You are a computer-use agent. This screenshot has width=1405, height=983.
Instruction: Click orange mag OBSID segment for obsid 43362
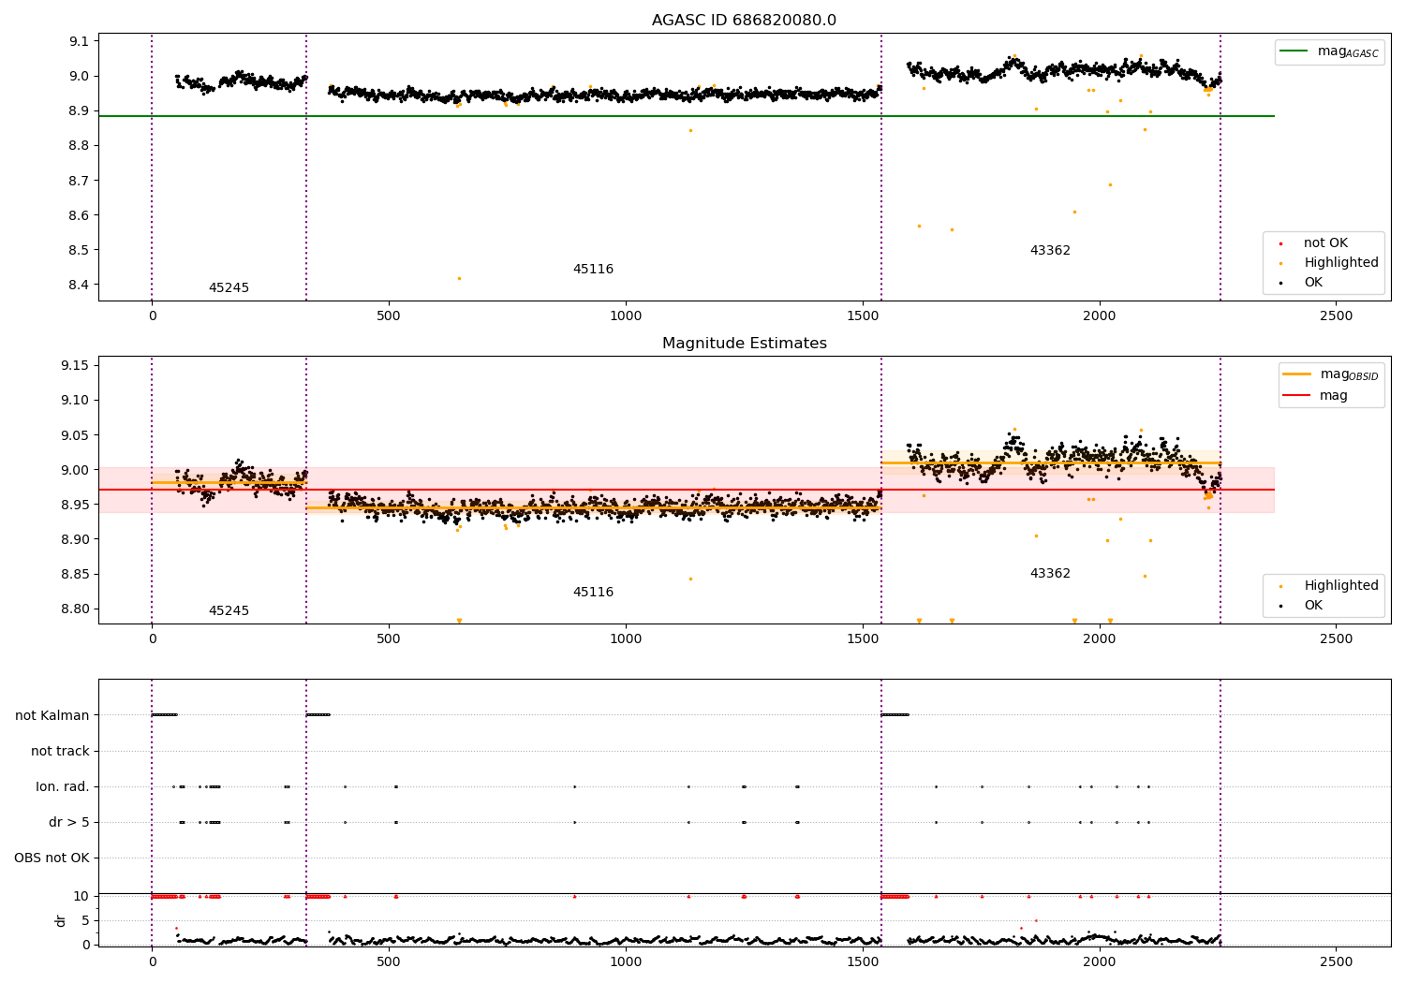(x=1050, y=462)
